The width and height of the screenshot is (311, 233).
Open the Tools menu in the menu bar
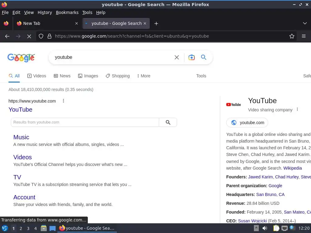87,12
